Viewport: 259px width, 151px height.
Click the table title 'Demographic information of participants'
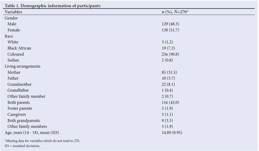[x=53, y=6]
